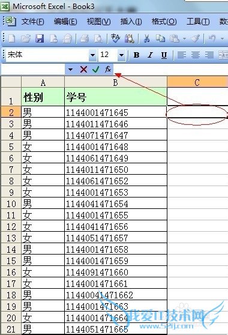Click the formula bar input area
Screen dimensions: 228x335
tap(171, 70)
